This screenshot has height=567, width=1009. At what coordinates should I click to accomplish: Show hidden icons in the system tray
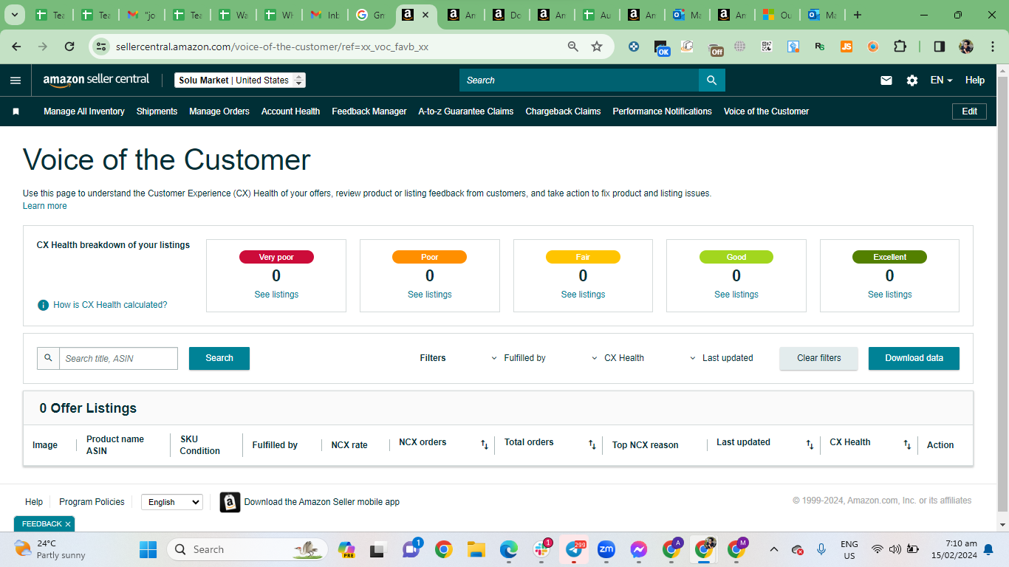pyautogui.click(x=773, y=549)
